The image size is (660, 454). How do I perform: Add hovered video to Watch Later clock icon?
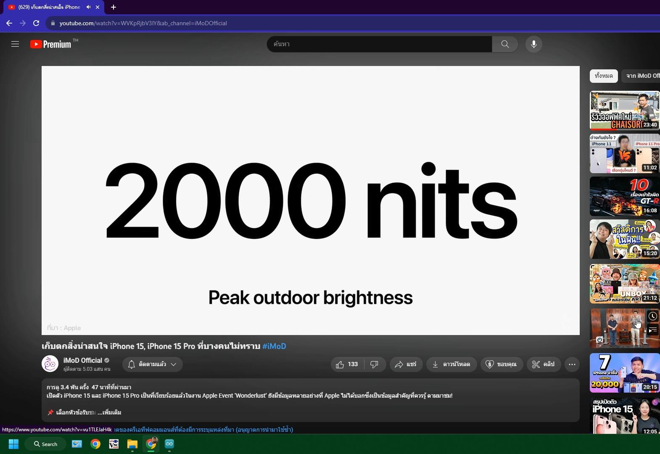[652, 316]
